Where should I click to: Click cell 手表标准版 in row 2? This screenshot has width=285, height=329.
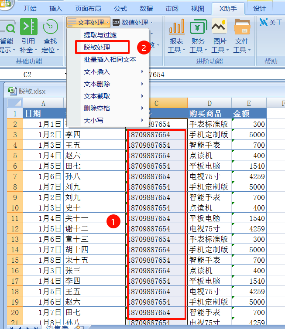(209, 124)
